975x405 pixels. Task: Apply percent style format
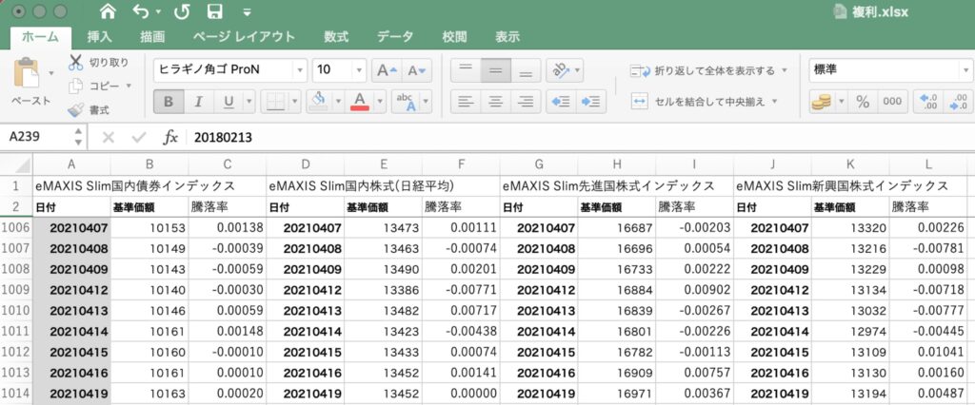click(863, 101)
